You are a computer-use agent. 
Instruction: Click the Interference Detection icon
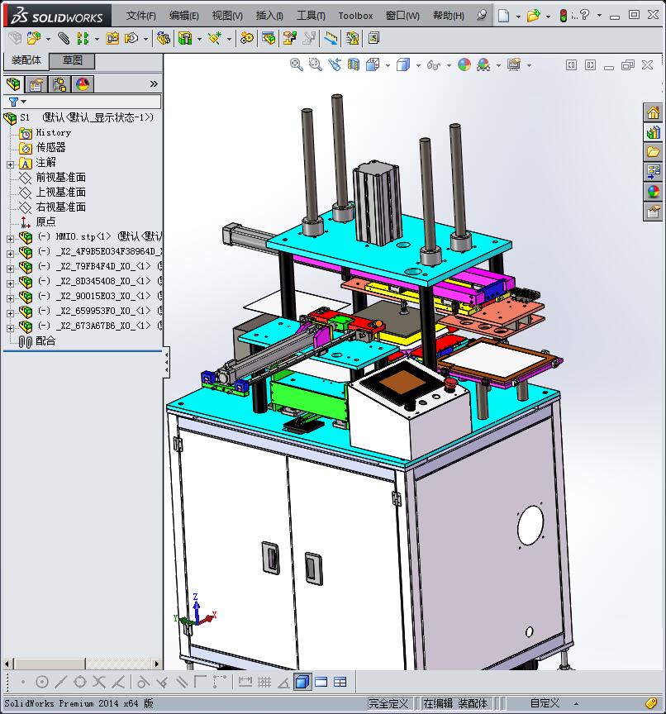point(353,38)
